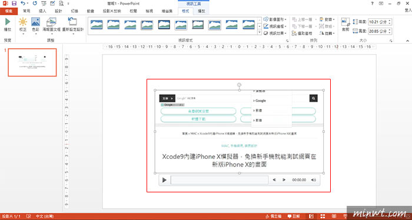
Task: Switch to Insert (插入) tab
Action: click(42, 11)
